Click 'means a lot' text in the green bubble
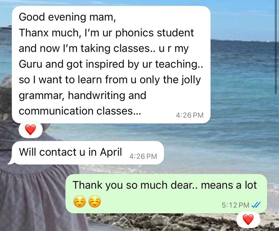279x231 pixels. tap(229, 185)
